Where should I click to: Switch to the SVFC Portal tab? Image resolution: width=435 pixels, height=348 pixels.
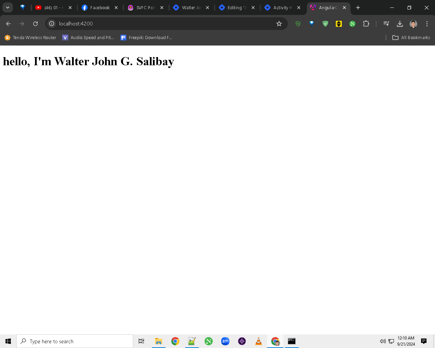(142, 7)
